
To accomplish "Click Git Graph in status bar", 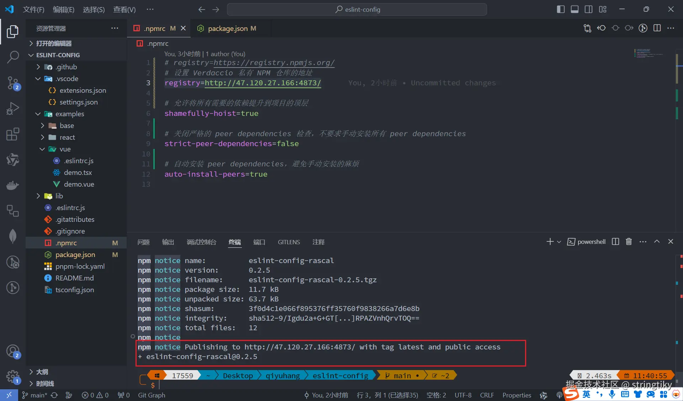I will 152,395.
